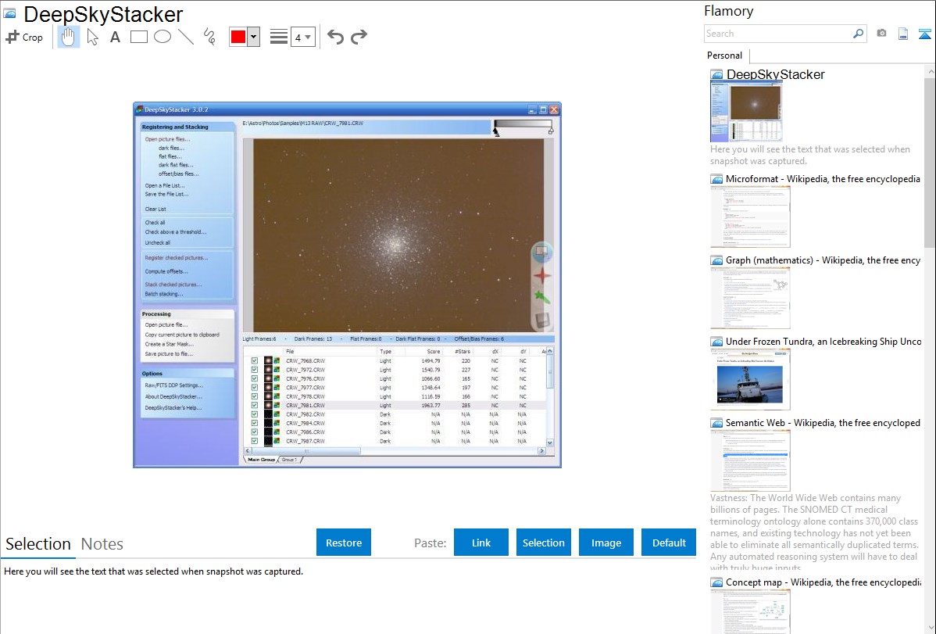The width and height of the screenshot is (936, 634).
Task: Open the Microformat Wikipedia snapshot thumbnail
Action: pyautogui.click(x=750, y=217)
